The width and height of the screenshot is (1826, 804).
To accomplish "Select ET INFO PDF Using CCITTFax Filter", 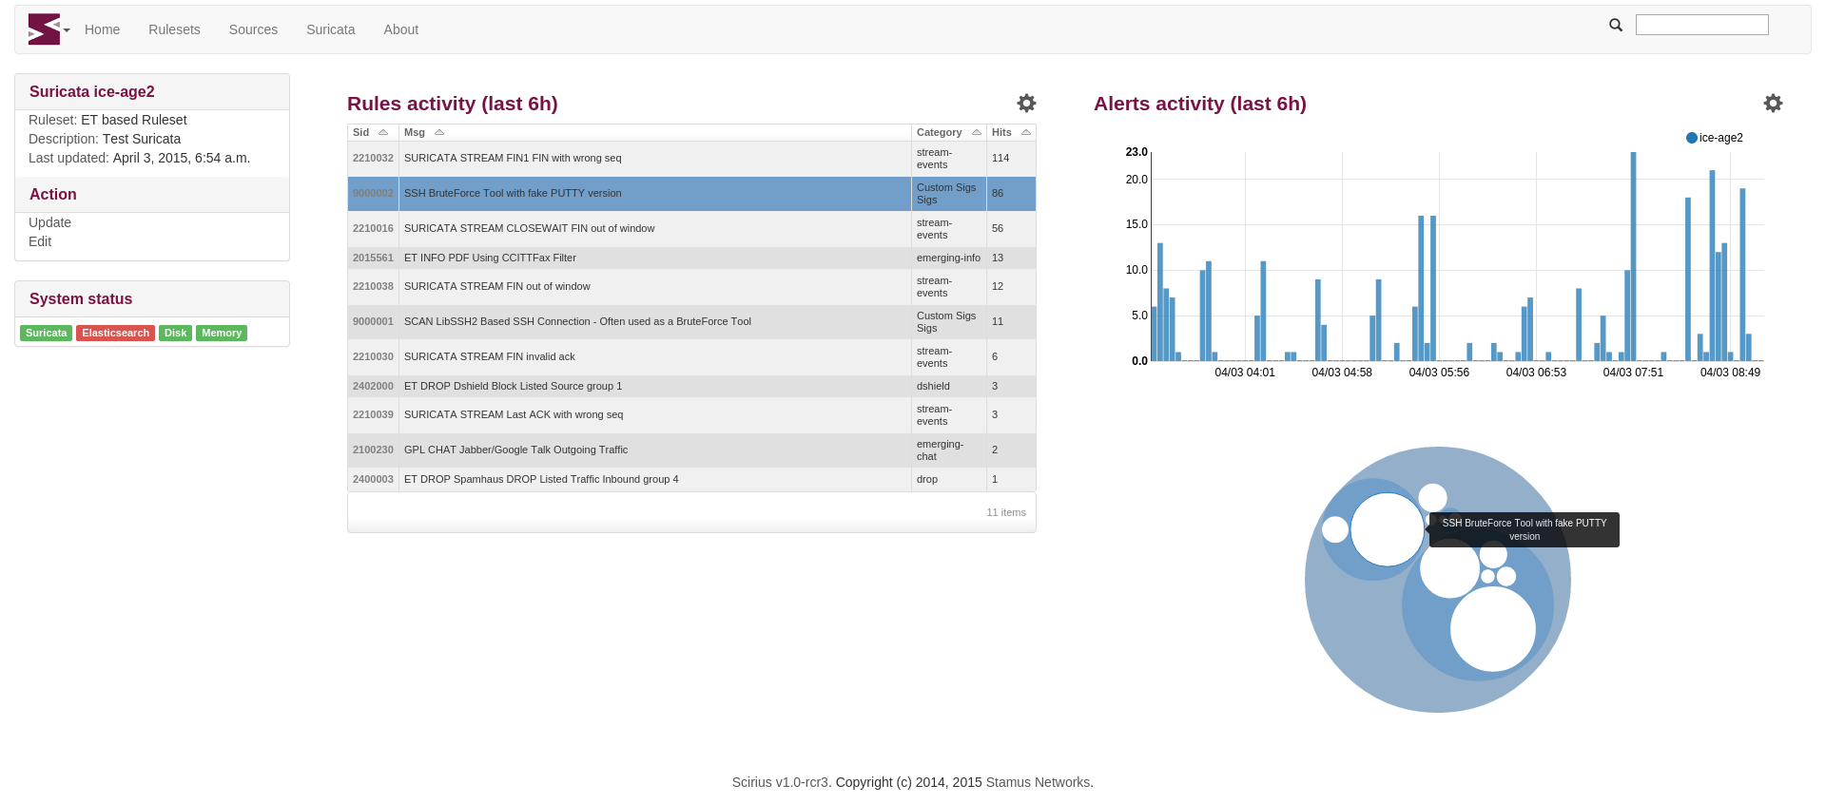I will point(691,258).
